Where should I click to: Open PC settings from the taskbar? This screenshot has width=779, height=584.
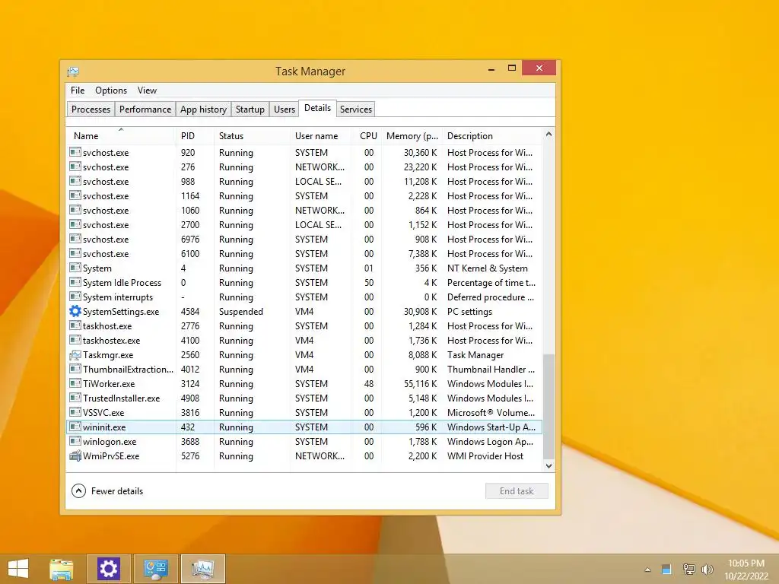[109, 569]
